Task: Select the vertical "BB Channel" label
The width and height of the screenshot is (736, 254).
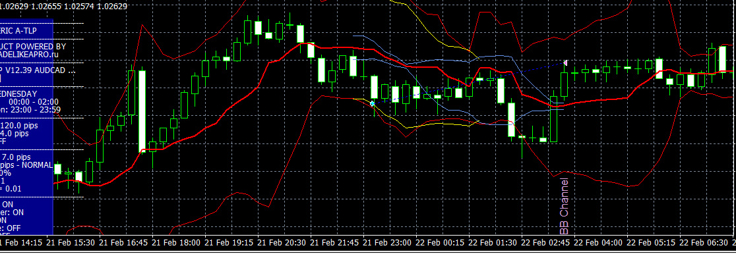Action: pos(565,206)
